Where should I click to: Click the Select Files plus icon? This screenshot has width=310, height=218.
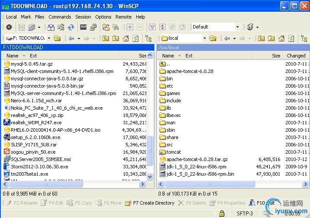[130, 27]
